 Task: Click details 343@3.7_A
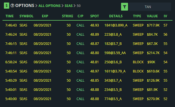[x=113, y=81]
